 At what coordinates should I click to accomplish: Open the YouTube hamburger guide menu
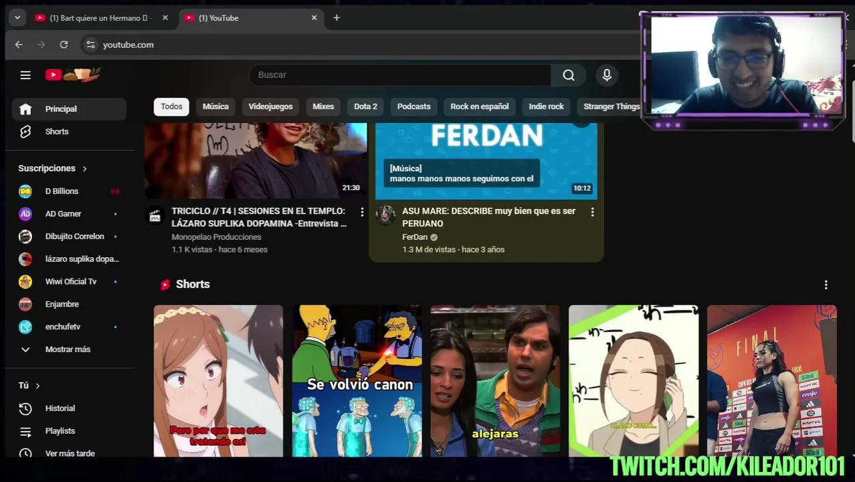tap(25, 75)
